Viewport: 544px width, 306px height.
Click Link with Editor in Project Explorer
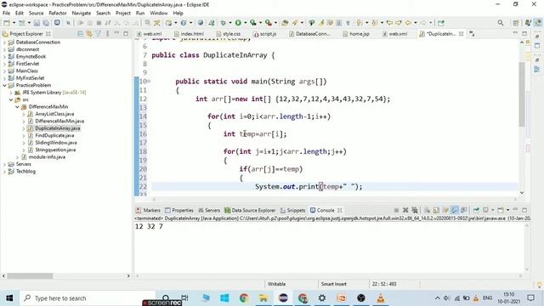pyautogui.click(x=89, y=34)
